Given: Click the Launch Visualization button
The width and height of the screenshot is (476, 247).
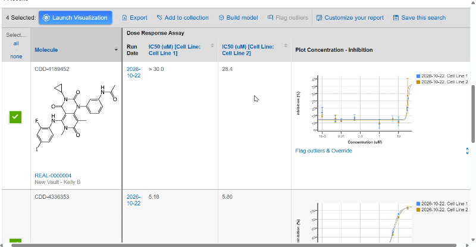Looking at the screenshot, I should pyautogui.click(x=76, y=18).
